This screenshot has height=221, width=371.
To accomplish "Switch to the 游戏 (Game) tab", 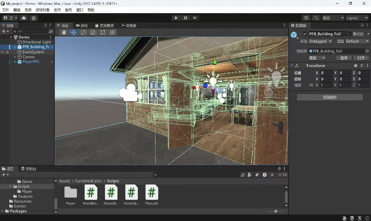I will [x=81, y=26].
